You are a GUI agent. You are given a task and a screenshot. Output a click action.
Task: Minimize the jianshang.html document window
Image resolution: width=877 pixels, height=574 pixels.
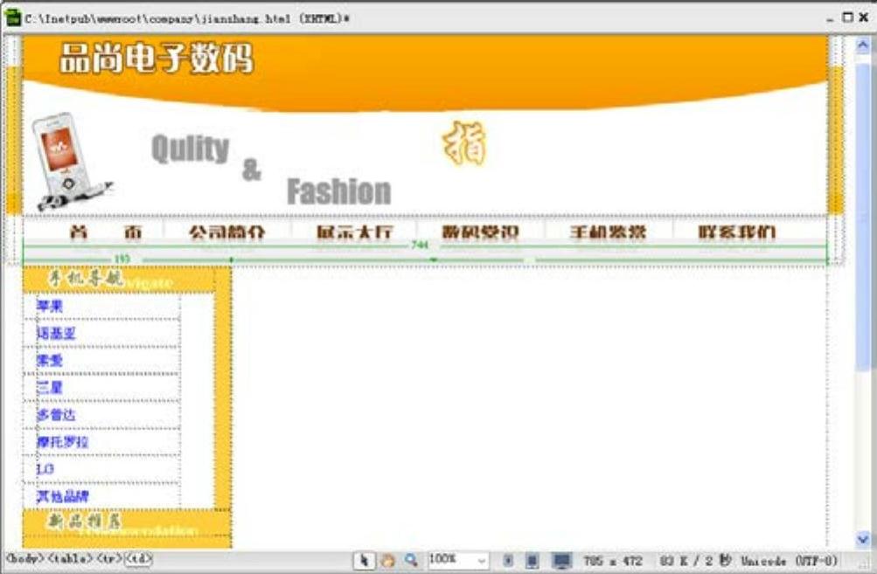tap(830, 19)
